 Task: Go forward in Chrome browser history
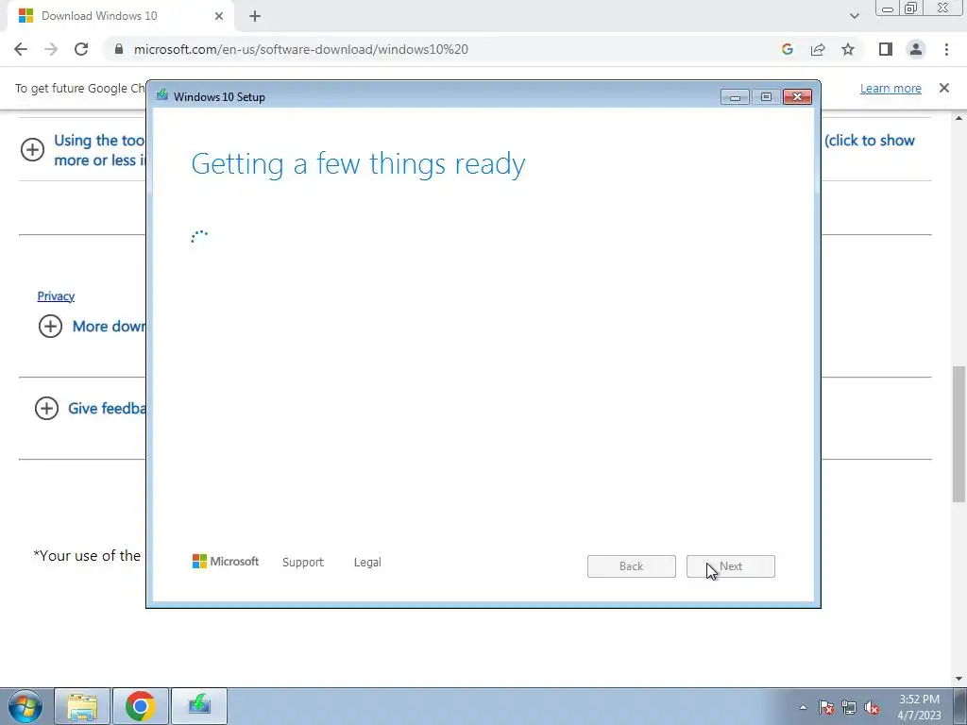click(x=51, y=49)
